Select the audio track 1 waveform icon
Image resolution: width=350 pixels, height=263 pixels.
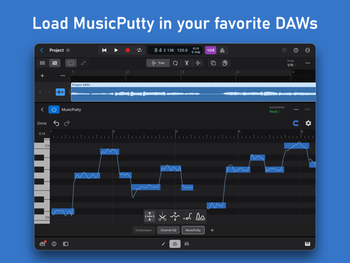click(60, 92)
